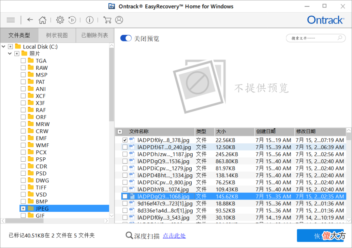The height and width of the screenshot is (248, 352).
Task: Sort by 修改日期 column header
Action: click(320, 132)
